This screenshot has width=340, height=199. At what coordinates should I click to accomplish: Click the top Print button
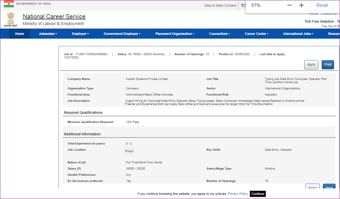[x=328, y=64]
